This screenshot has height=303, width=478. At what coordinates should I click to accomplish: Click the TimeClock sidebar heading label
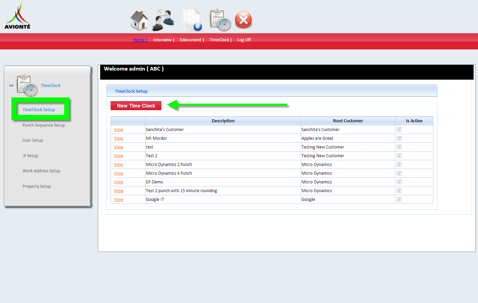50,86
